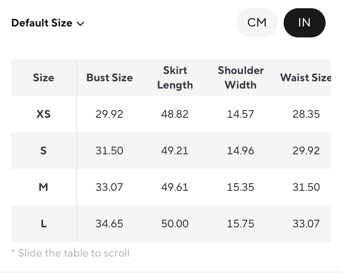Click the Waist Size column header
Image resolution: width=342 pixels, height=273 pixels.
click(306, 78)
